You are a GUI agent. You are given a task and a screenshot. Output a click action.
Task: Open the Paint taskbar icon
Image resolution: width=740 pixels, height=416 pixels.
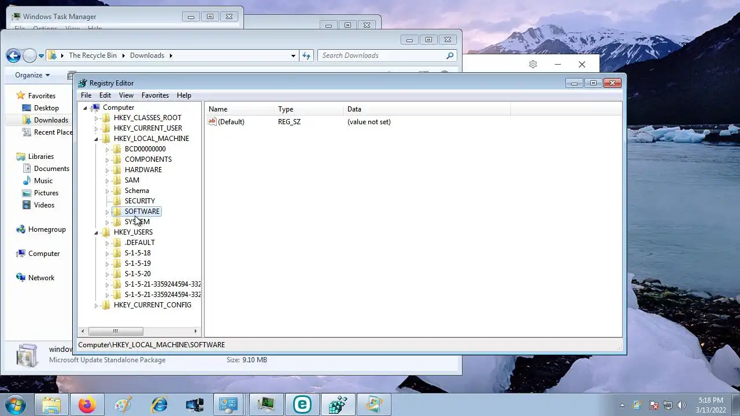pyautogui.click(x=123, y=405)
